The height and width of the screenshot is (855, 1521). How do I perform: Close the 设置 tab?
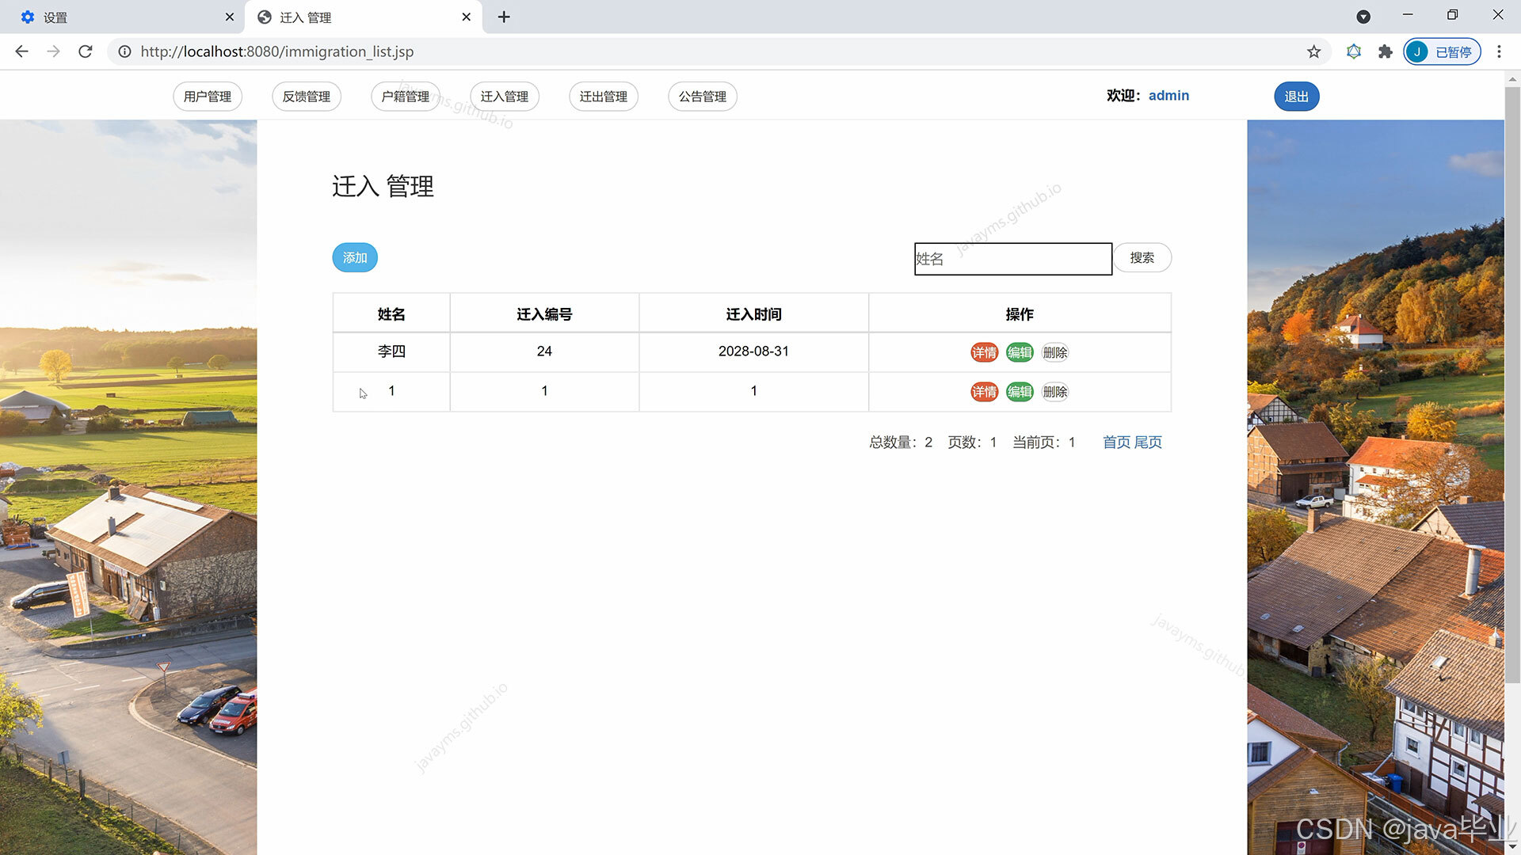pyautogui.click(x=230, y=17)
